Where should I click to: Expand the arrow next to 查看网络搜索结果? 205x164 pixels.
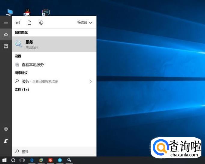point(90,81)
